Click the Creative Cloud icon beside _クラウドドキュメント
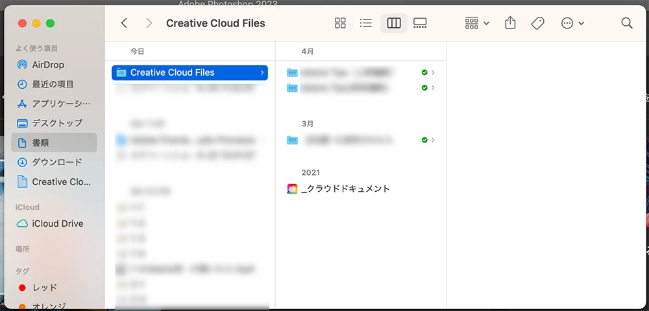The height and width of the screenshot is (311, 649). pyautogui.click(x=292, y=189)
